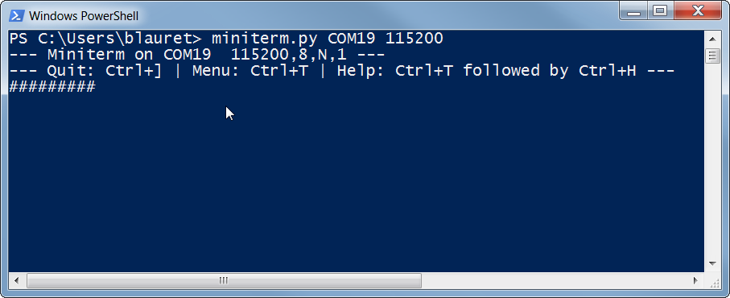Viewport: 730px width, 298px height.
Task: Click the "Menu: Ctrl+T" hint text
Action: (x=250, y=71)
